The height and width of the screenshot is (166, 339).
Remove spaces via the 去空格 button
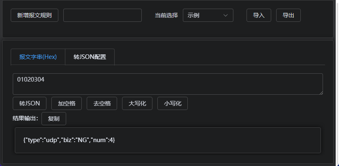click(102, 103)
